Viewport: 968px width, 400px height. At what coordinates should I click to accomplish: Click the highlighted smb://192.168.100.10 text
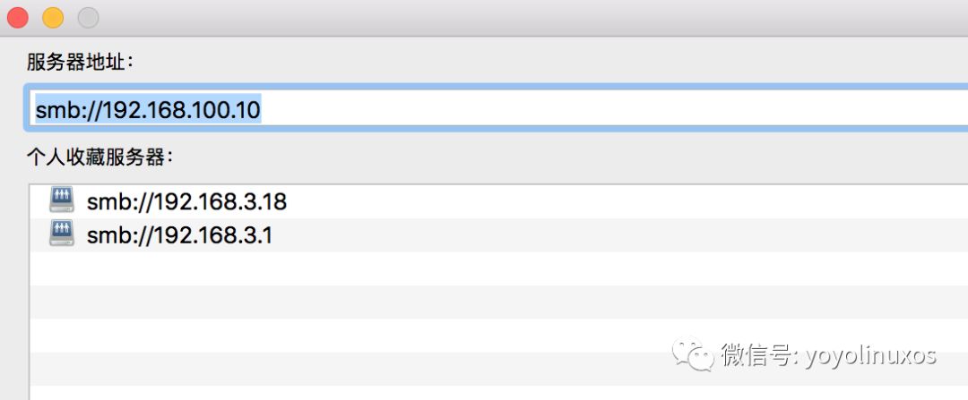(148, 110)
